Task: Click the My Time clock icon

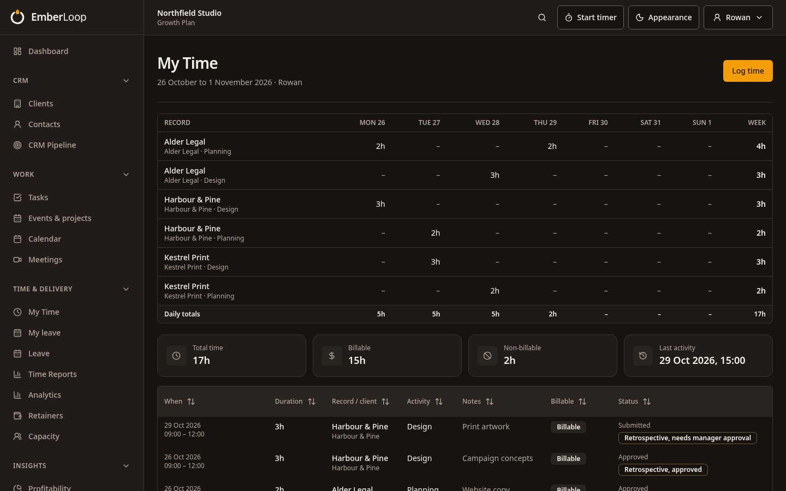Action: pyautogui.click(x=17, y=312)
